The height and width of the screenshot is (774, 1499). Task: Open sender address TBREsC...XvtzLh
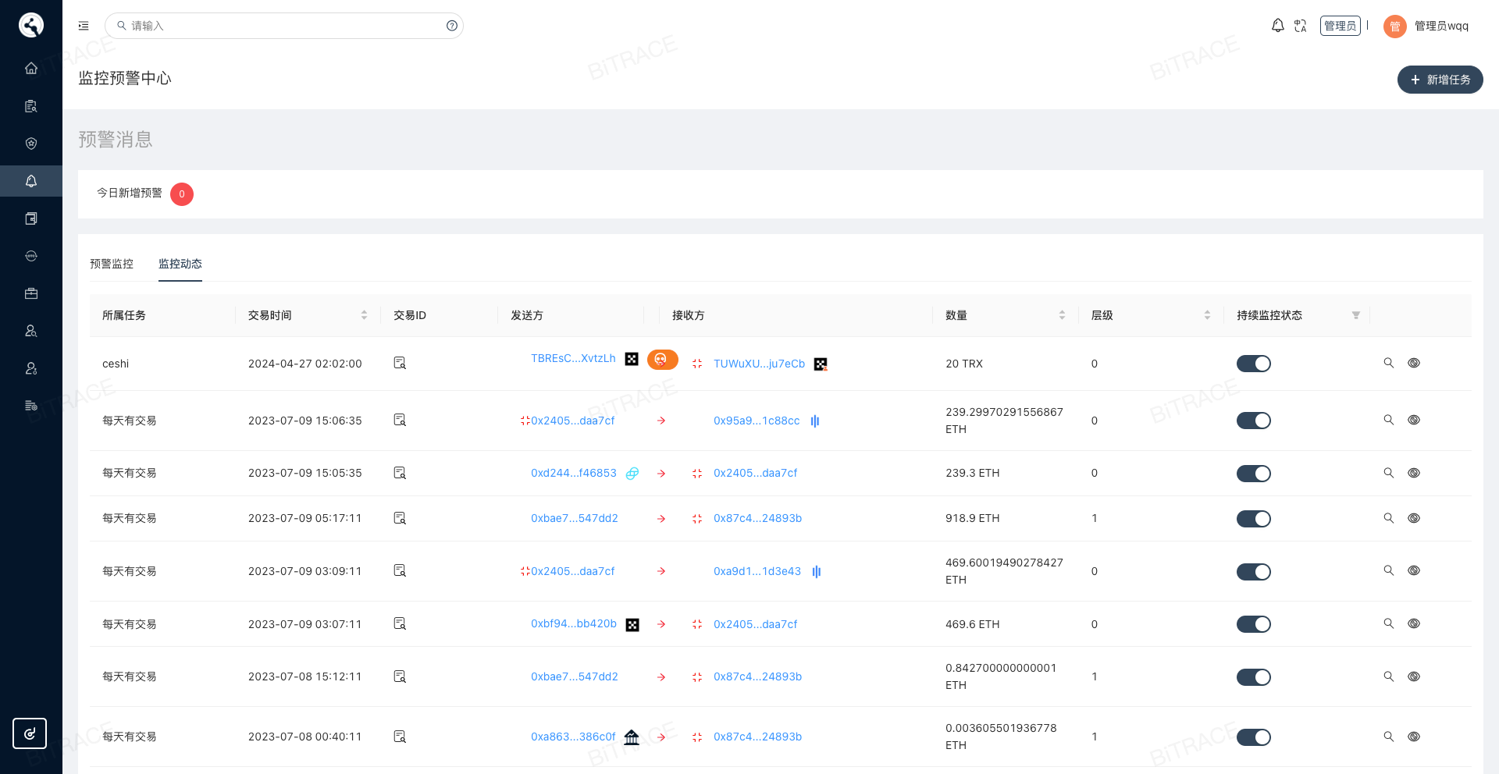tap(573, 358)
